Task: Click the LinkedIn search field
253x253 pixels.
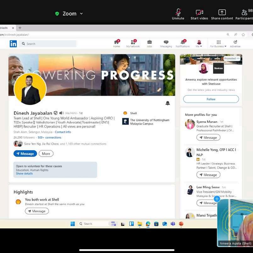Action: 48,44
